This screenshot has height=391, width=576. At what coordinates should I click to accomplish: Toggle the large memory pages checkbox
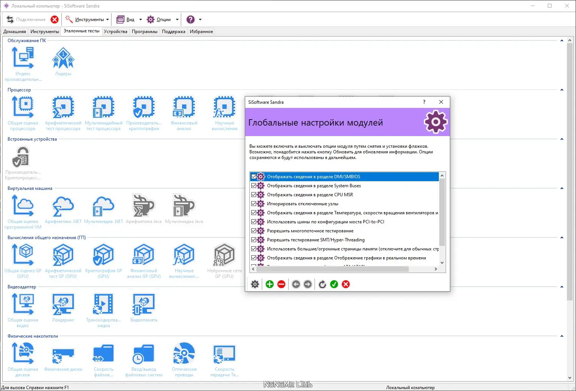(254, 249)
